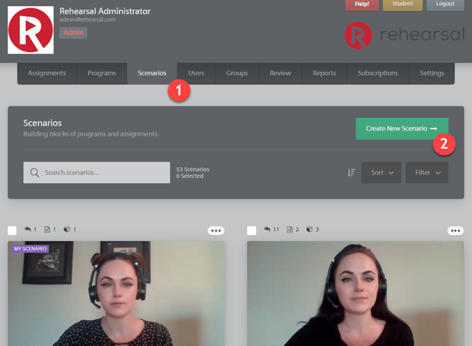Select the first scenario checkbox
This screenshot has width=472, height=346.
point(12,230)
